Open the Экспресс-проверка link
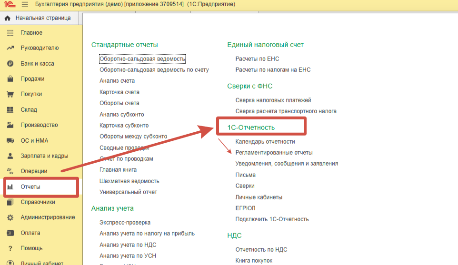Image resolution: width=458 pixels, height=265 pixels. [x=125, y=223]
